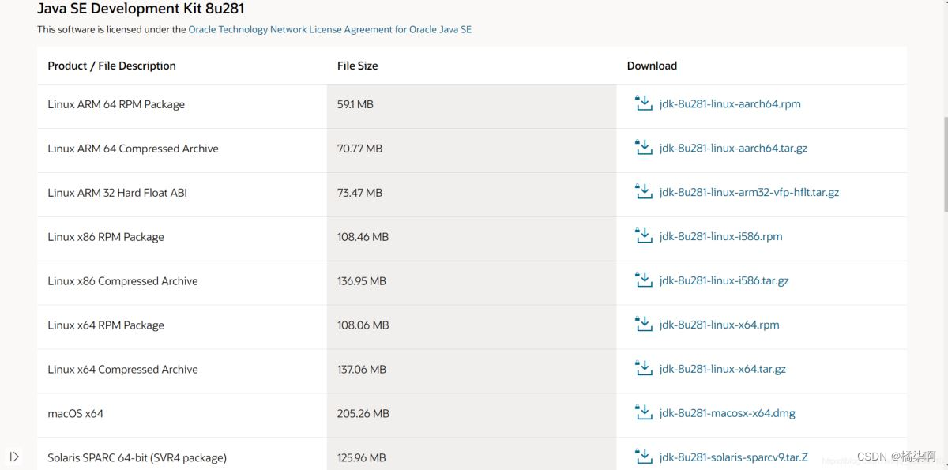Select Linux x64 Compressed Archive text
The width and height of the screenshot is (948, 470).
point(122,370)
